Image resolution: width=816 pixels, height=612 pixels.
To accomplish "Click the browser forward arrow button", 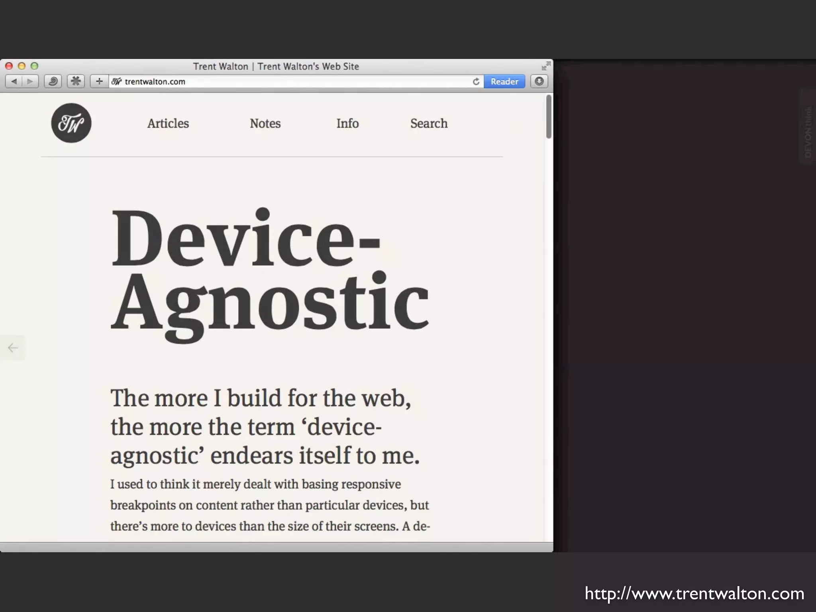I will pos(30,81).
